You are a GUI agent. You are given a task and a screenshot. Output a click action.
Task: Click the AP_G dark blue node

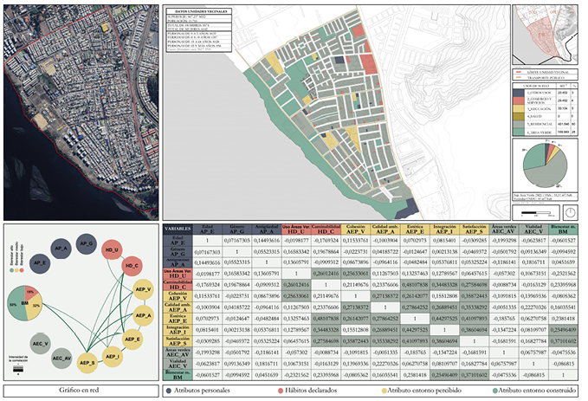pyautogui.click(x=85, y=244)
